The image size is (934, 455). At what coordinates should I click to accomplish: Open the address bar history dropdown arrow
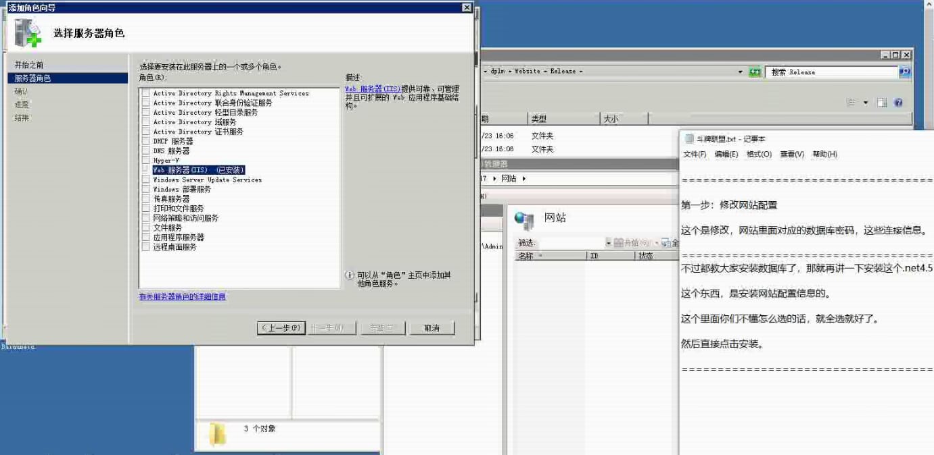(741, 72)
